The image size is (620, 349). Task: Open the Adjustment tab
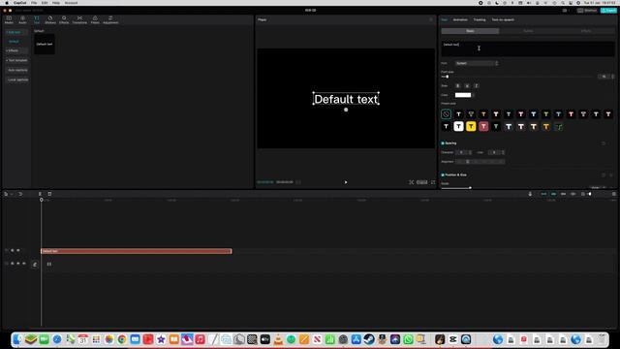point(110,19)
